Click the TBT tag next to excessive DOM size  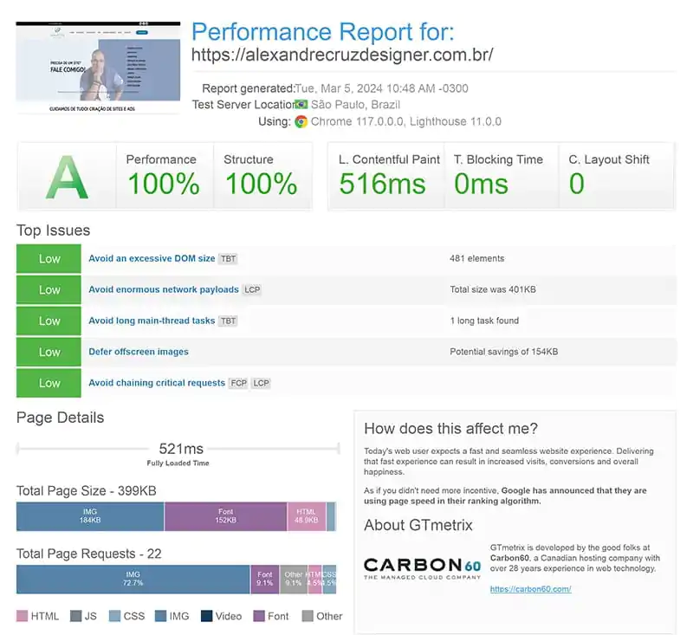tap(228, 259)
